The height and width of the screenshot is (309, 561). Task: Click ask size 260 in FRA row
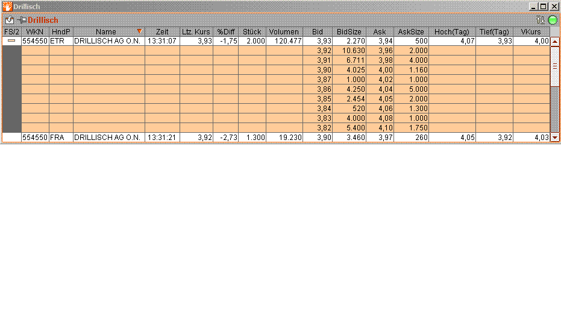(412, 137)
